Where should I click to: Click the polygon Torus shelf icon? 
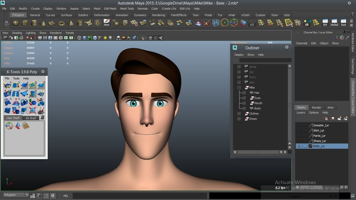pos(61,23)
